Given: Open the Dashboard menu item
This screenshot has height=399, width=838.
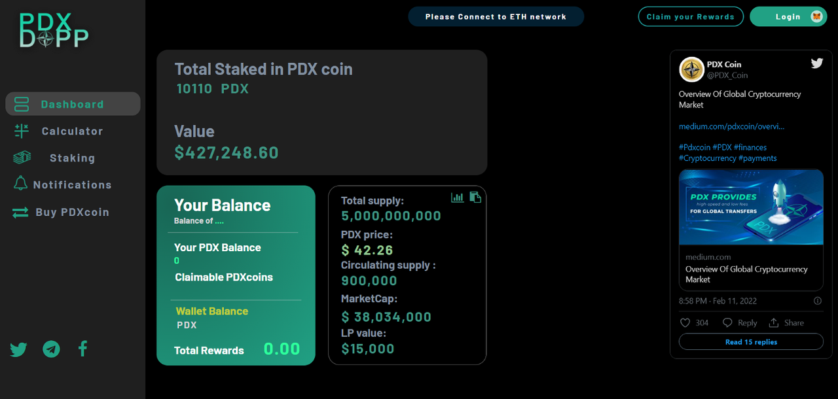Looking at the screenshot, I should [x=73, y=104].
